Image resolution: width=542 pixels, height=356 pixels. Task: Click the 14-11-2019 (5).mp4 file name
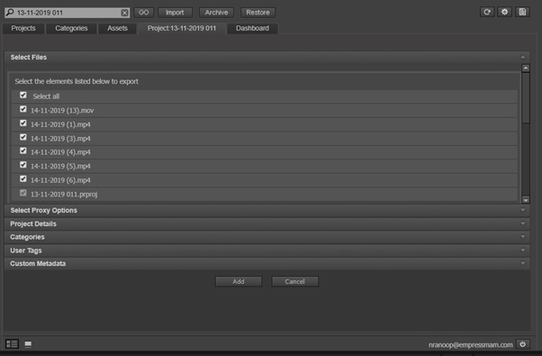(x=60, y=166)
